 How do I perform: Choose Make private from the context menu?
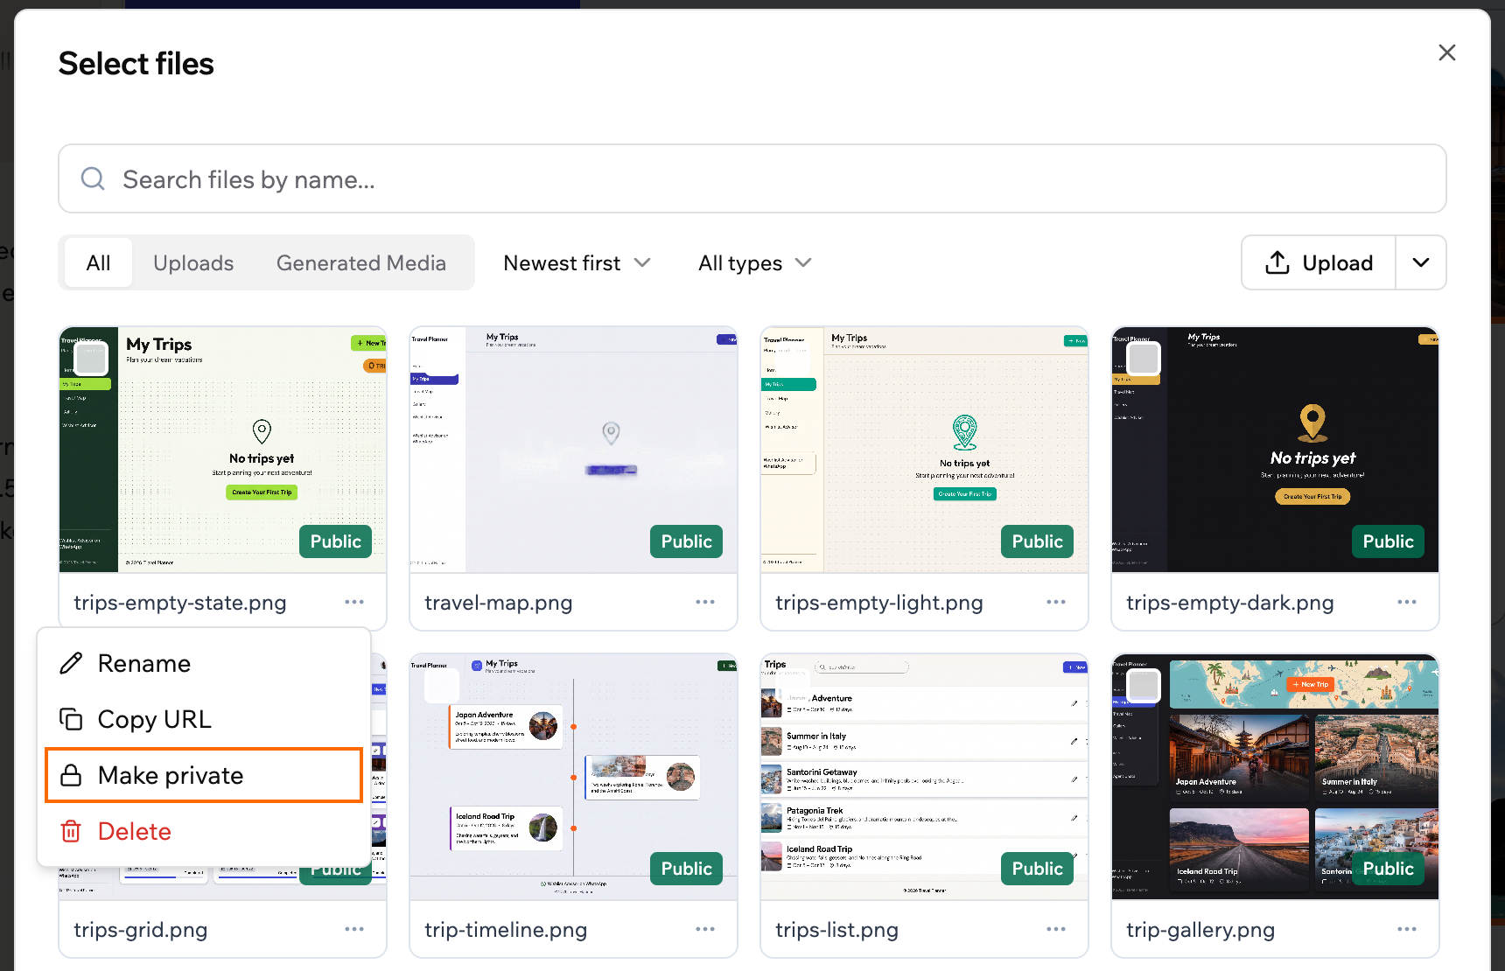(x=204, y=775)
